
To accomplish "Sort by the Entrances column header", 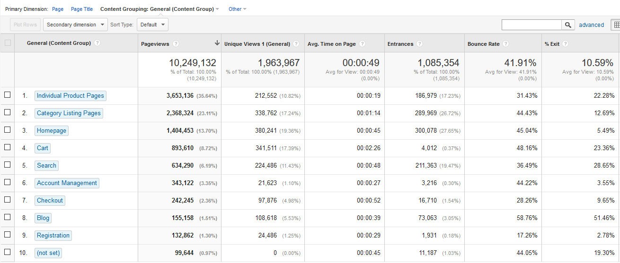I will tap(400, 44).
